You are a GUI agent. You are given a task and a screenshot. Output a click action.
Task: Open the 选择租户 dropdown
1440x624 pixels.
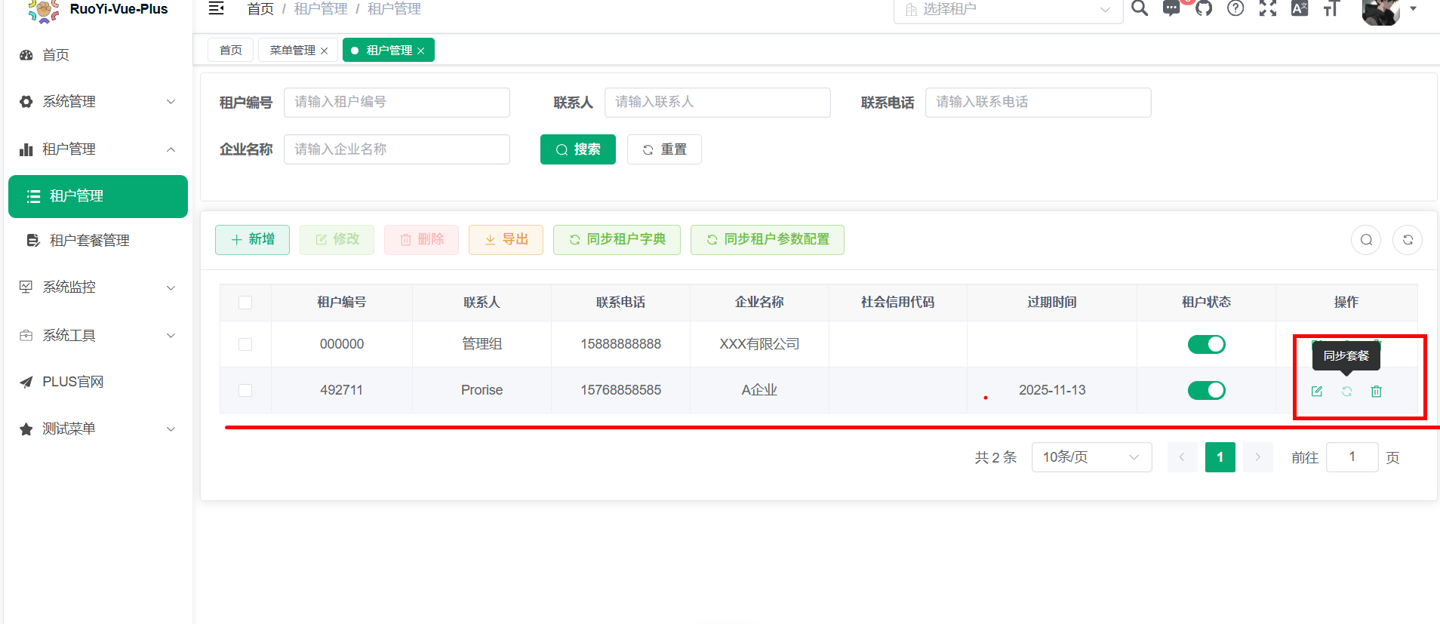click(1008, 10)
